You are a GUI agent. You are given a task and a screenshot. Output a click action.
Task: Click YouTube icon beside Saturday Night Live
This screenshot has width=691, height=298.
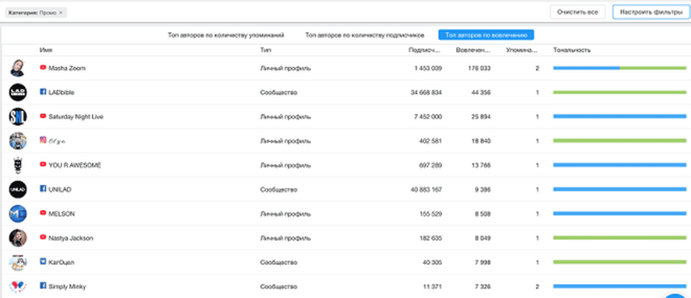coord(43,116)
